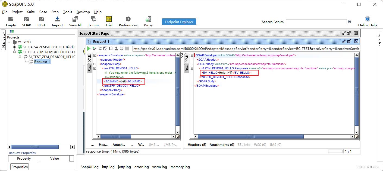This screenshot has width=383, height=171.
Task: Click the Proxy toolbar icon
Action: click(x=148, y=19)
